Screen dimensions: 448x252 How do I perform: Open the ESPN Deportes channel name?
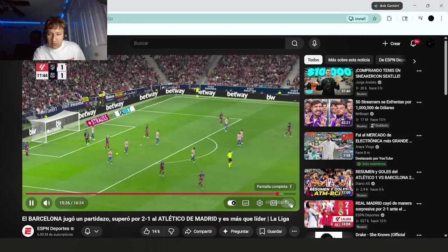(x=53, y=229)
